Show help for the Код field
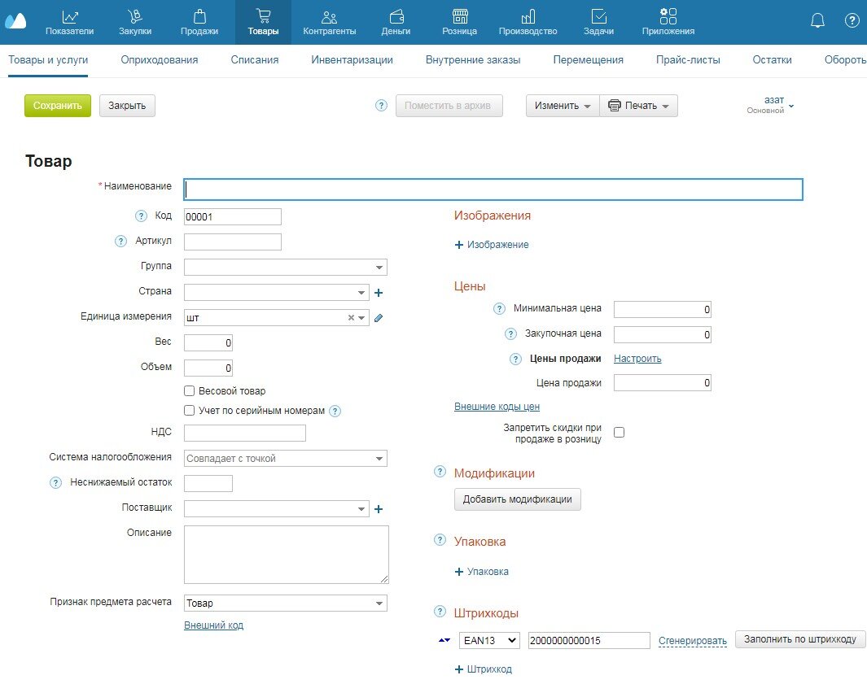The image size is (867, 684). tap(141, 216)
